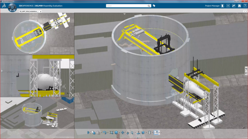Toggle the Normal View axis icon
The height and width of the screenshot is (139, 248).
point(138,133)
